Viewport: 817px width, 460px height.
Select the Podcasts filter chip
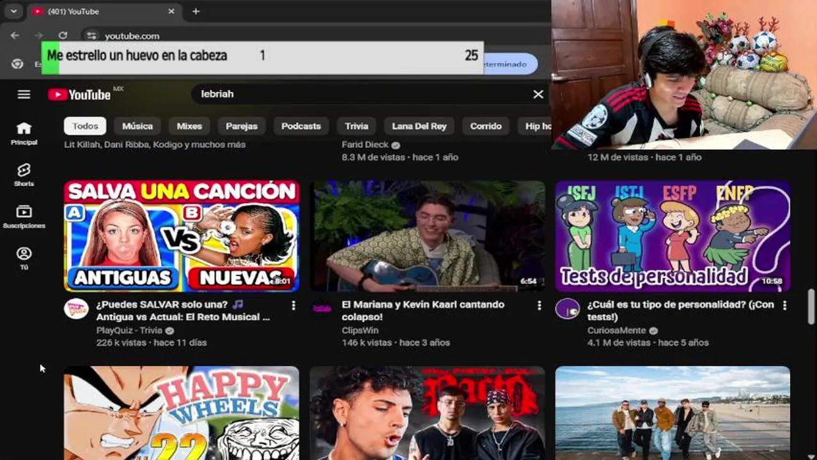coord(301,126)
